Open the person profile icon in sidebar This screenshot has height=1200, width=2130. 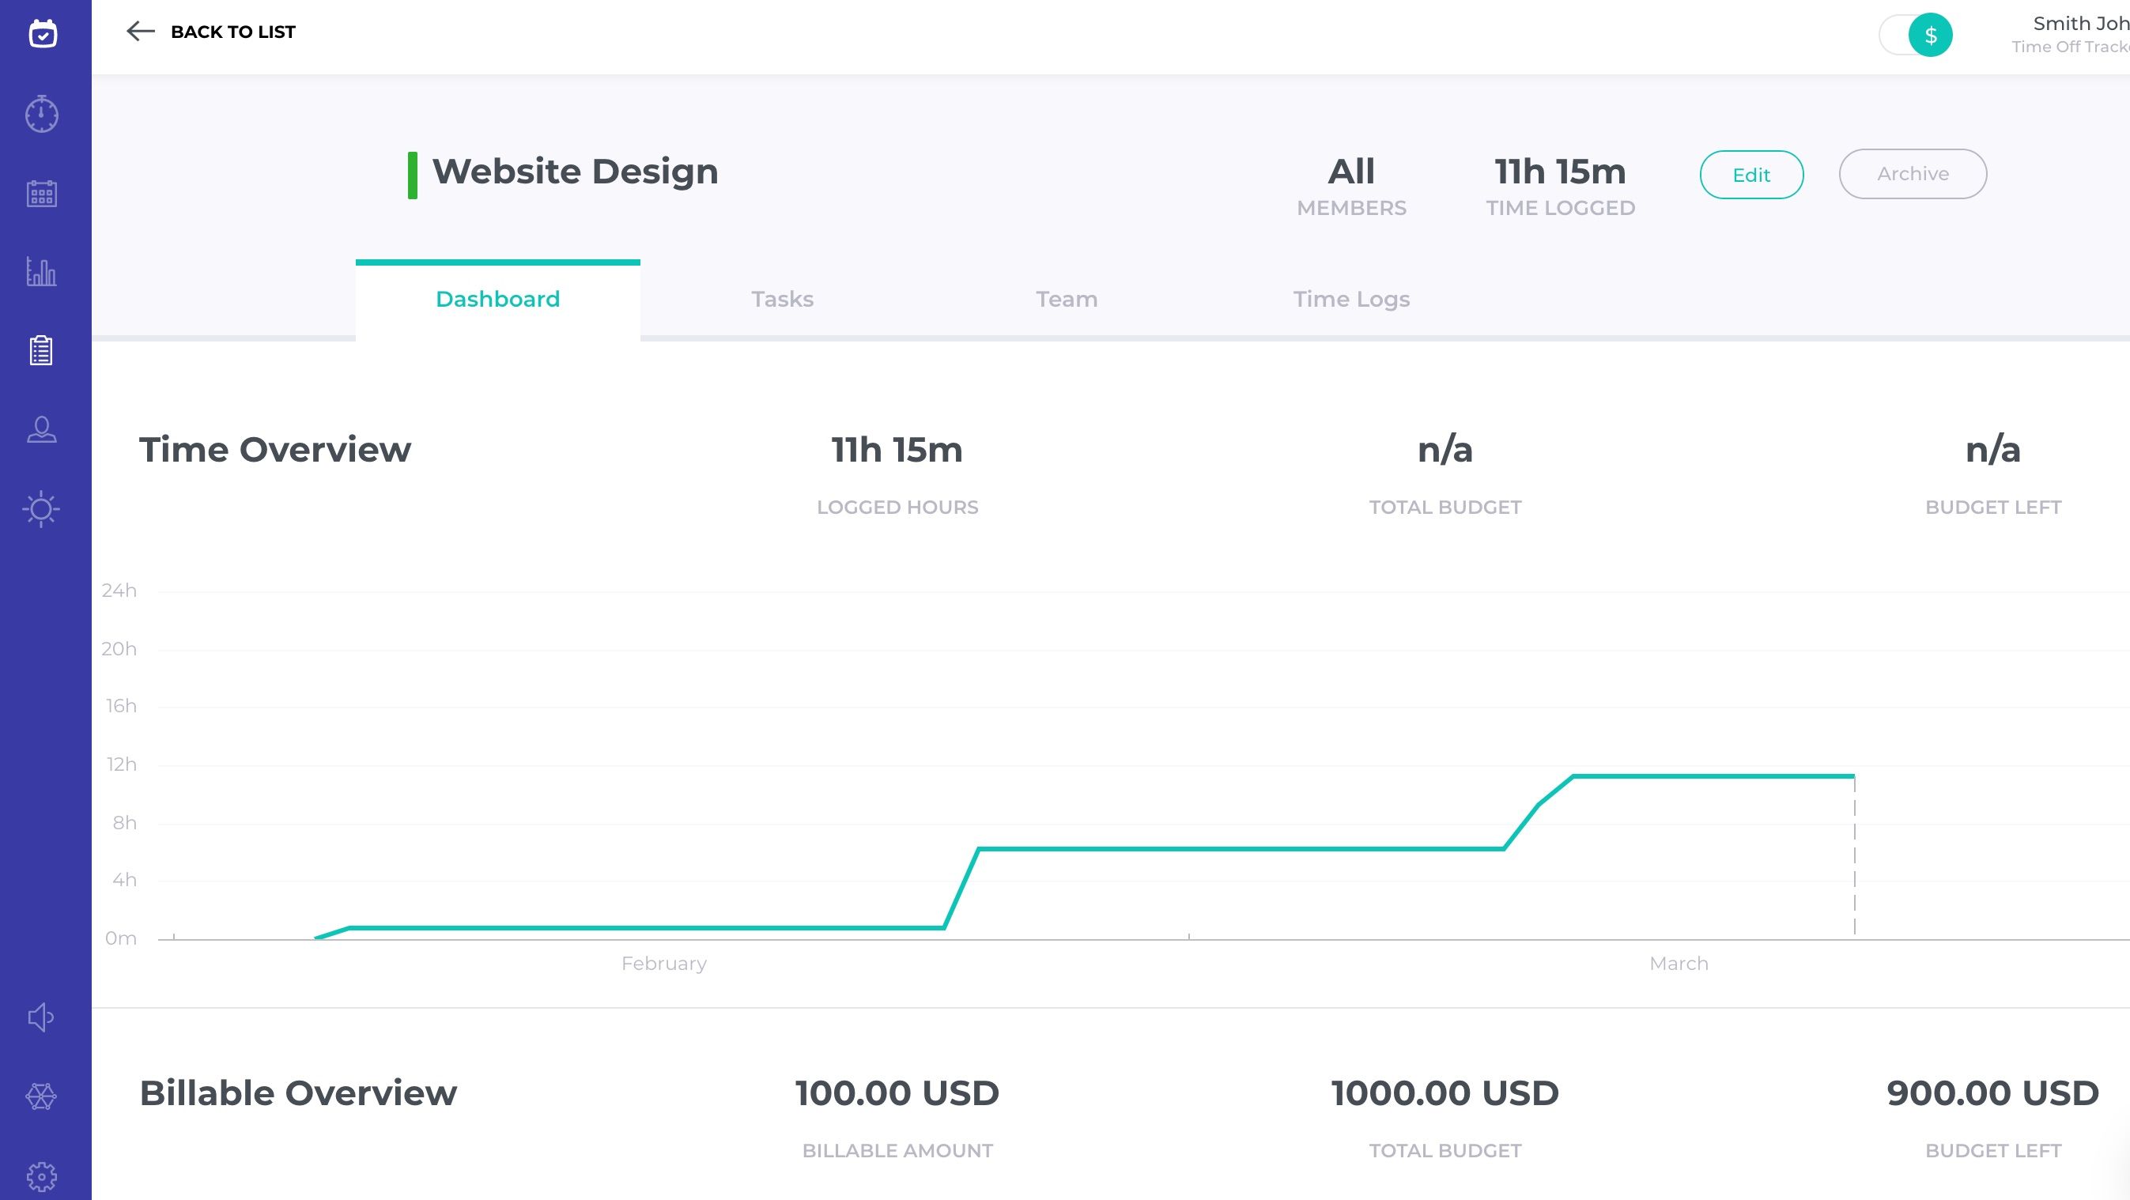[41, 430]
